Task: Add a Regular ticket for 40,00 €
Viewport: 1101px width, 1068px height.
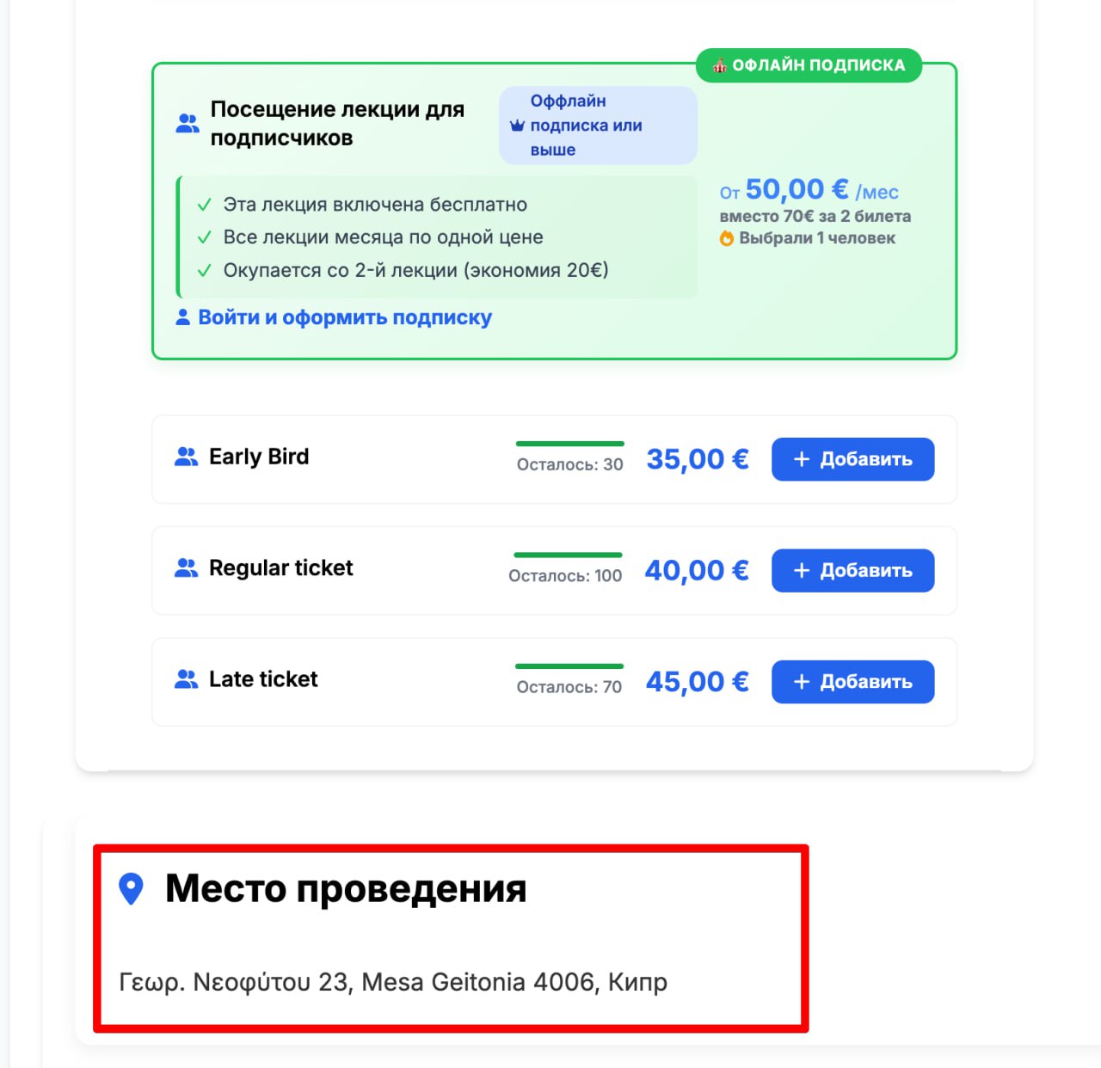Action: point(852,570)
